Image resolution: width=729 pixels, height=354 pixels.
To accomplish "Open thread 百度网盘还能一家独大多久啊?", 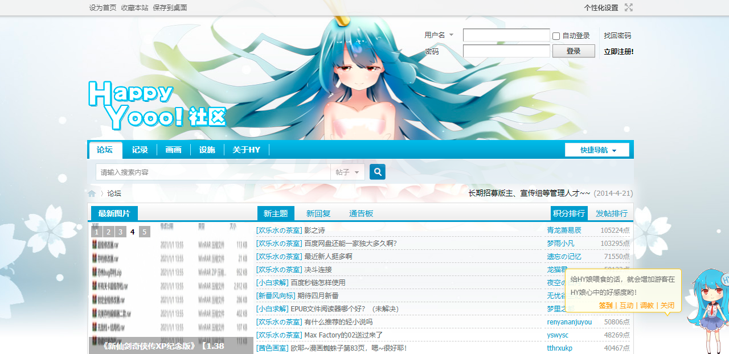I will click(x=350, y=244).
